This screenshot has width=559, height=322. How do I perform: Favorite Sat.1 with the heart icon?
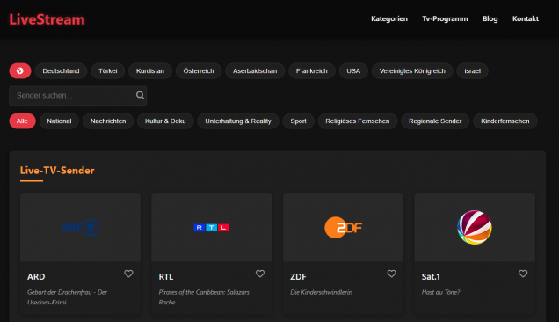[x=523, y=274]
